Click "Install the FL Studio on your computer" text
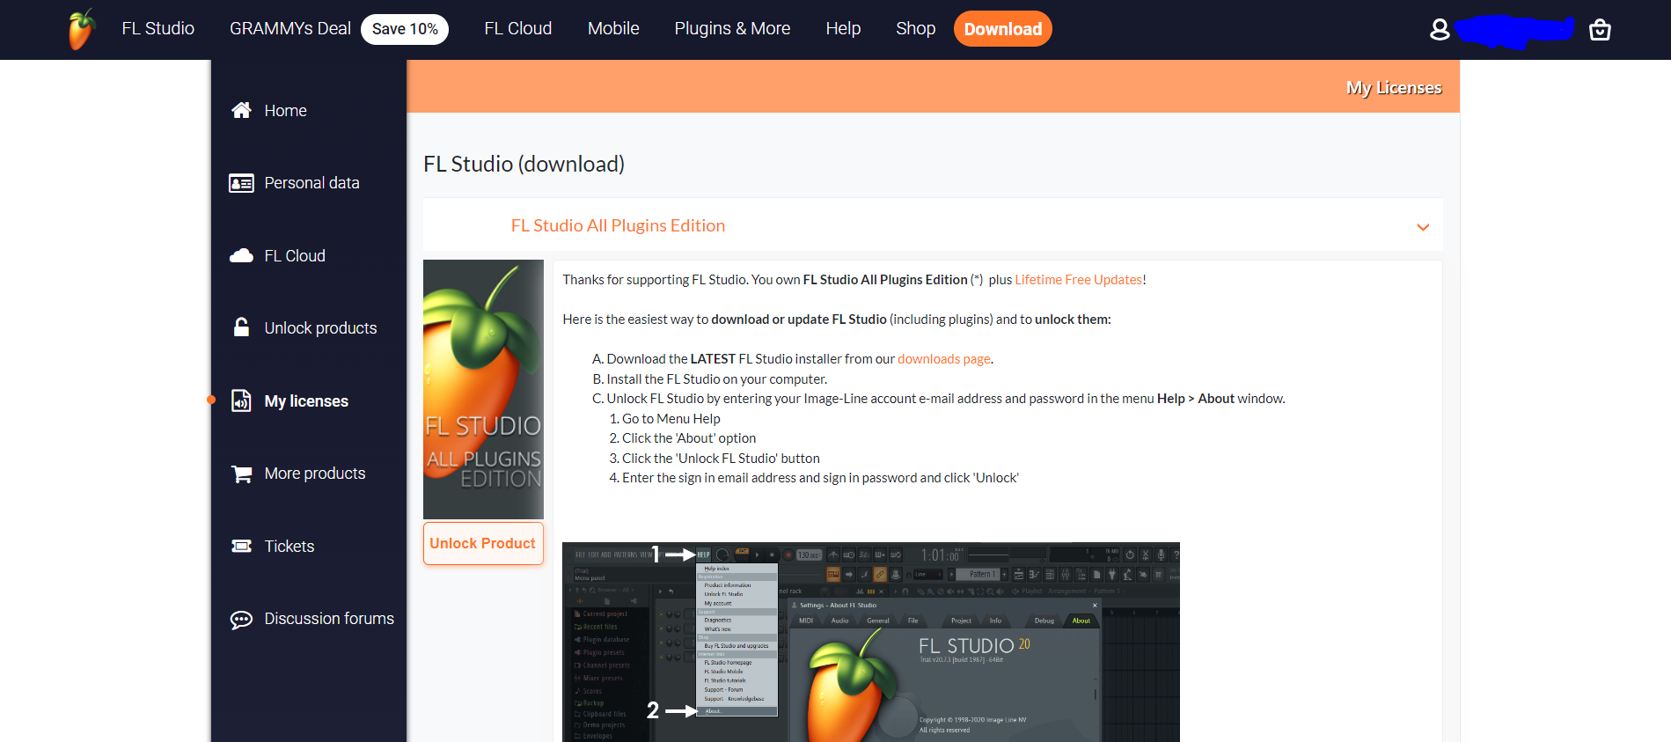 (716, 379)
